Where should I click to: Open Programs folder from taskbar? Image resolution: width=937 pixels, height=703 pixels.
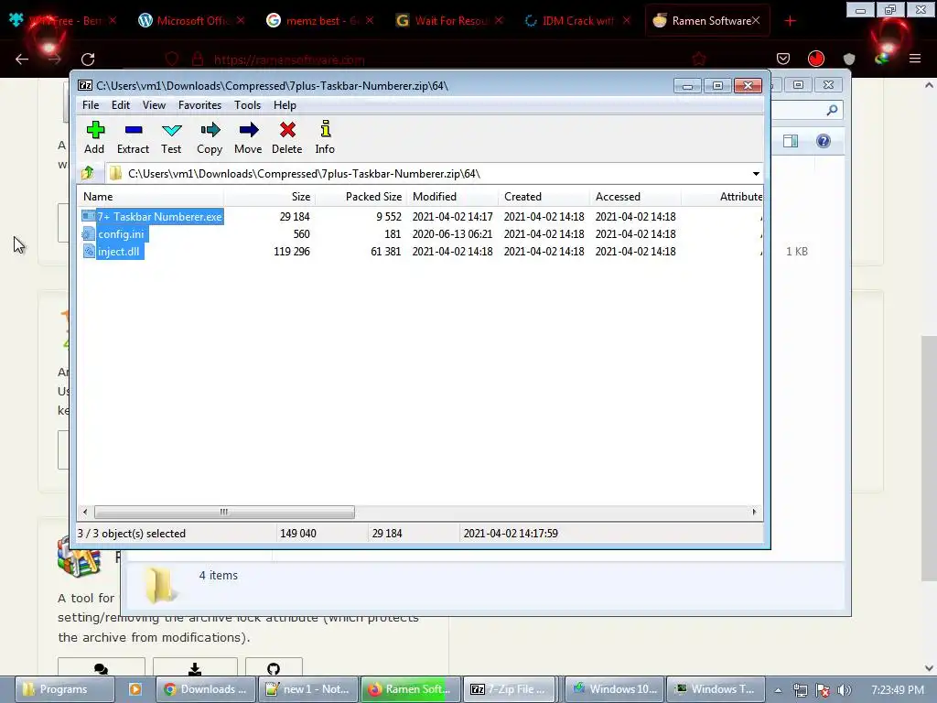click(63, 689)
